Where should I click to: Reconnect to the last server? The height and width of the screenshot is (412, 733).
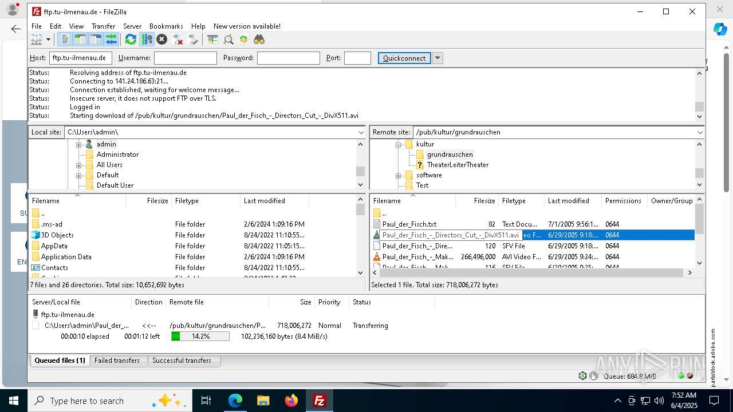(193, 39)
